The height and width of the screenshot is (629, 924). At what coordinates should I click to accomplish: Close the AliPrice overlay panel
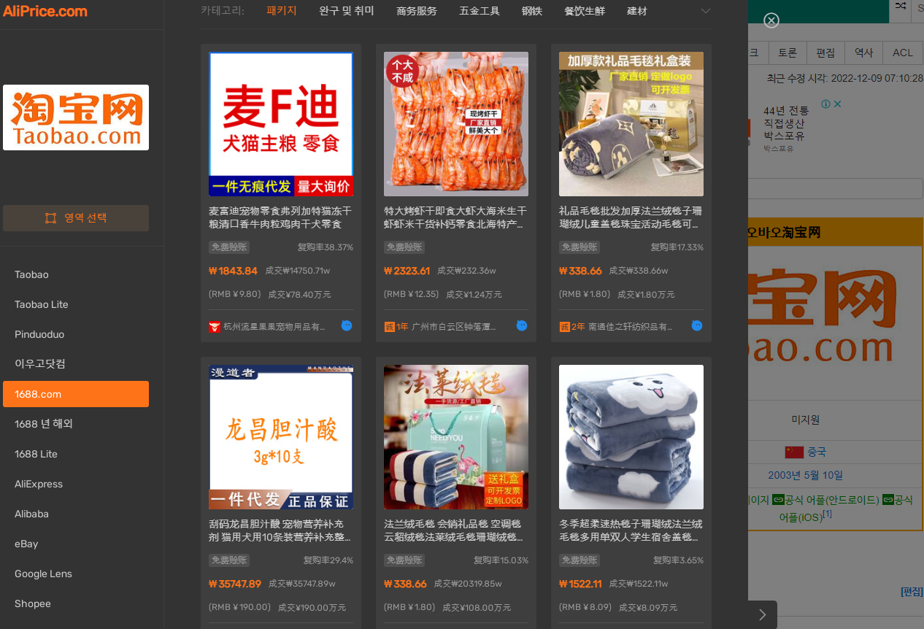771,20
